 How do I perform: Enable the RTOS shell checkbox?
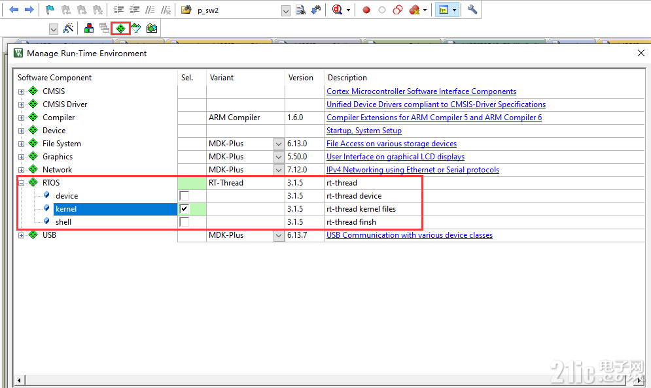[184, 222]
